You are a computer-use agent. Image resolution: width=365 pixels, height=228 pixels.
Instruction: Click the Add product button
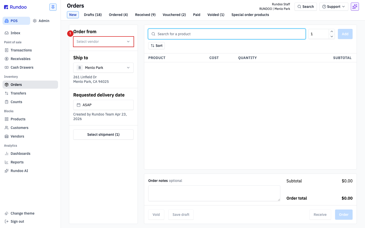tap(345, 34)
